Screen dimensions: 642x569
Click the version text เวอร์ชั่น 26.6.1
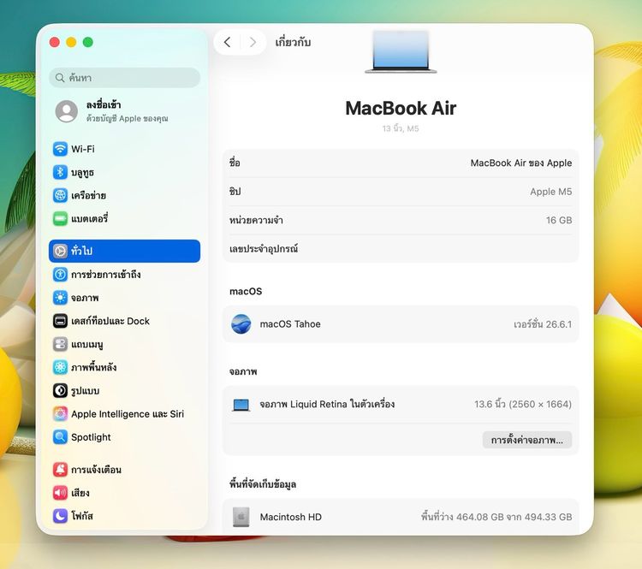point(543,324)
